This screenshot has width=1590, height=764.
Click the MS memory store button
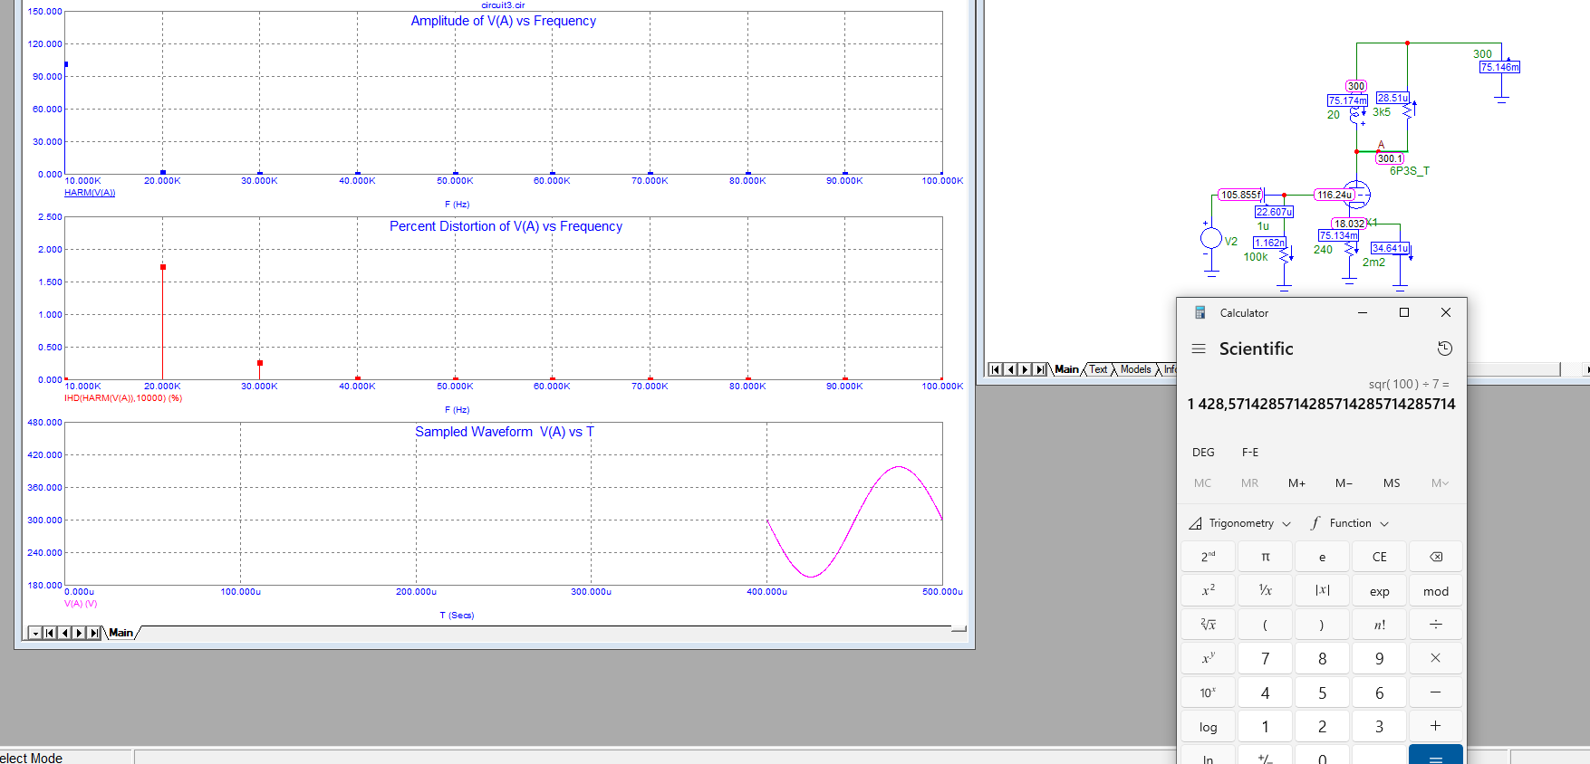point(1392,483)
